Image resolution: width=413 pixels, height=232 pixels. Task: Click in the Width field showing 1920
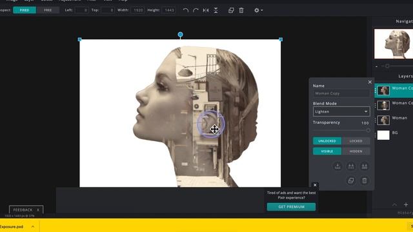tap(137, 10)
